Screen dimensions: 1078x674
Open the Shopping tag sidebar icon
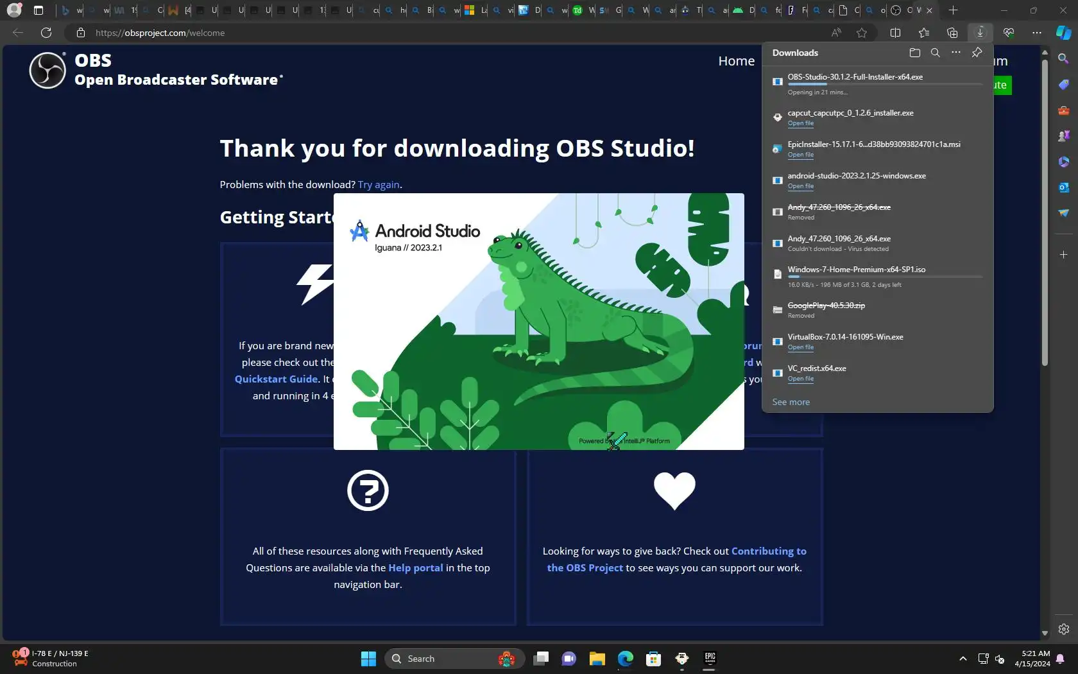[x=1063, y=85]
